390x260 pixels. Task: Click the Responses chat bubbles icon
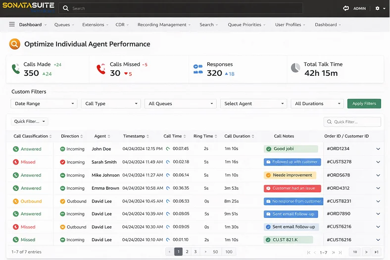198,69
